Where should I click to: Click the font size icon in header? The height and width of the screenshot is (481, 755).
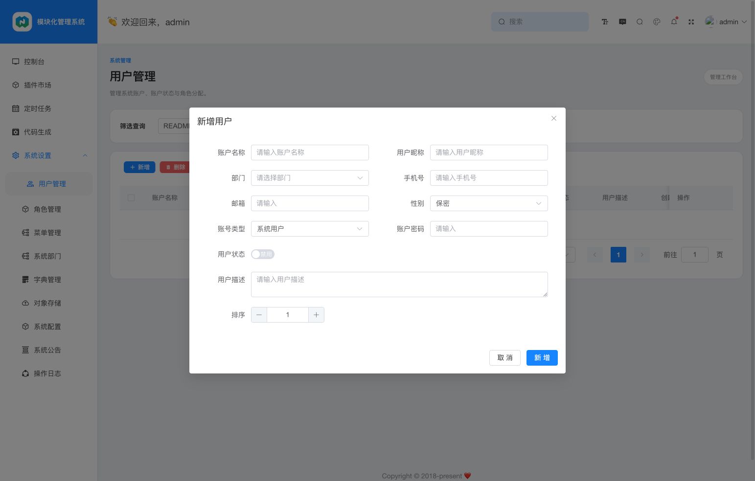[605, 22]
